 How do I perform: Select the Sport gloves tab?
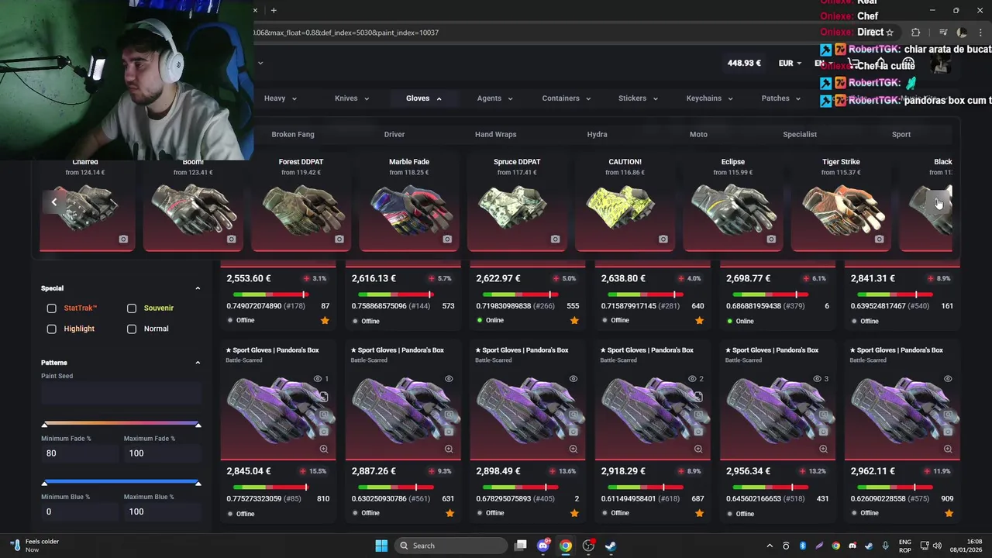pos(901,134)
